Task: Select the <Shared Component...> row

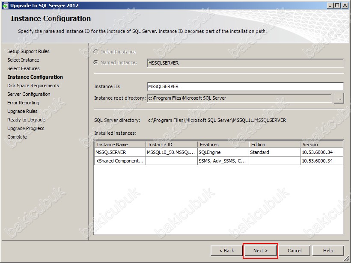Action: click(x=219, y=161)
